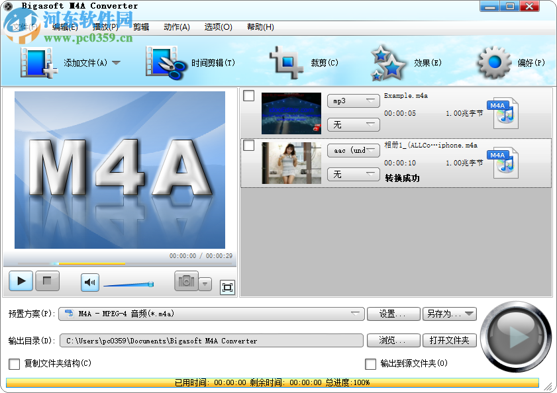The image size is (557, 393).
Task: Check the Example.m4a file checkbox
Action: pos(248,96)
